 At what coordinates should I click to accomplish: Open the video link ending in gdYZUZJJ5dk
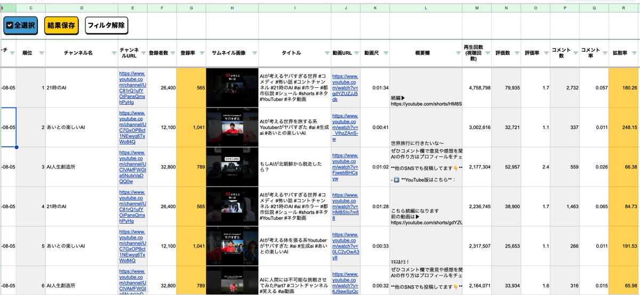345,87
